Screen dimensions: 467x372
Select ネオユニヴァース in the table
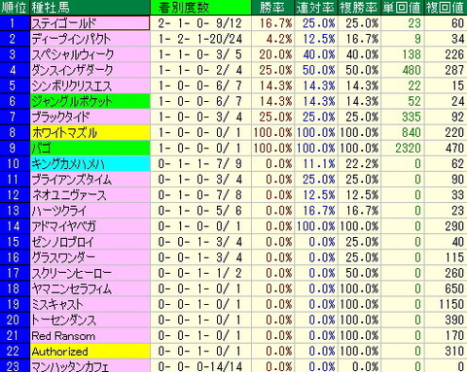click(x=90, y=195)
